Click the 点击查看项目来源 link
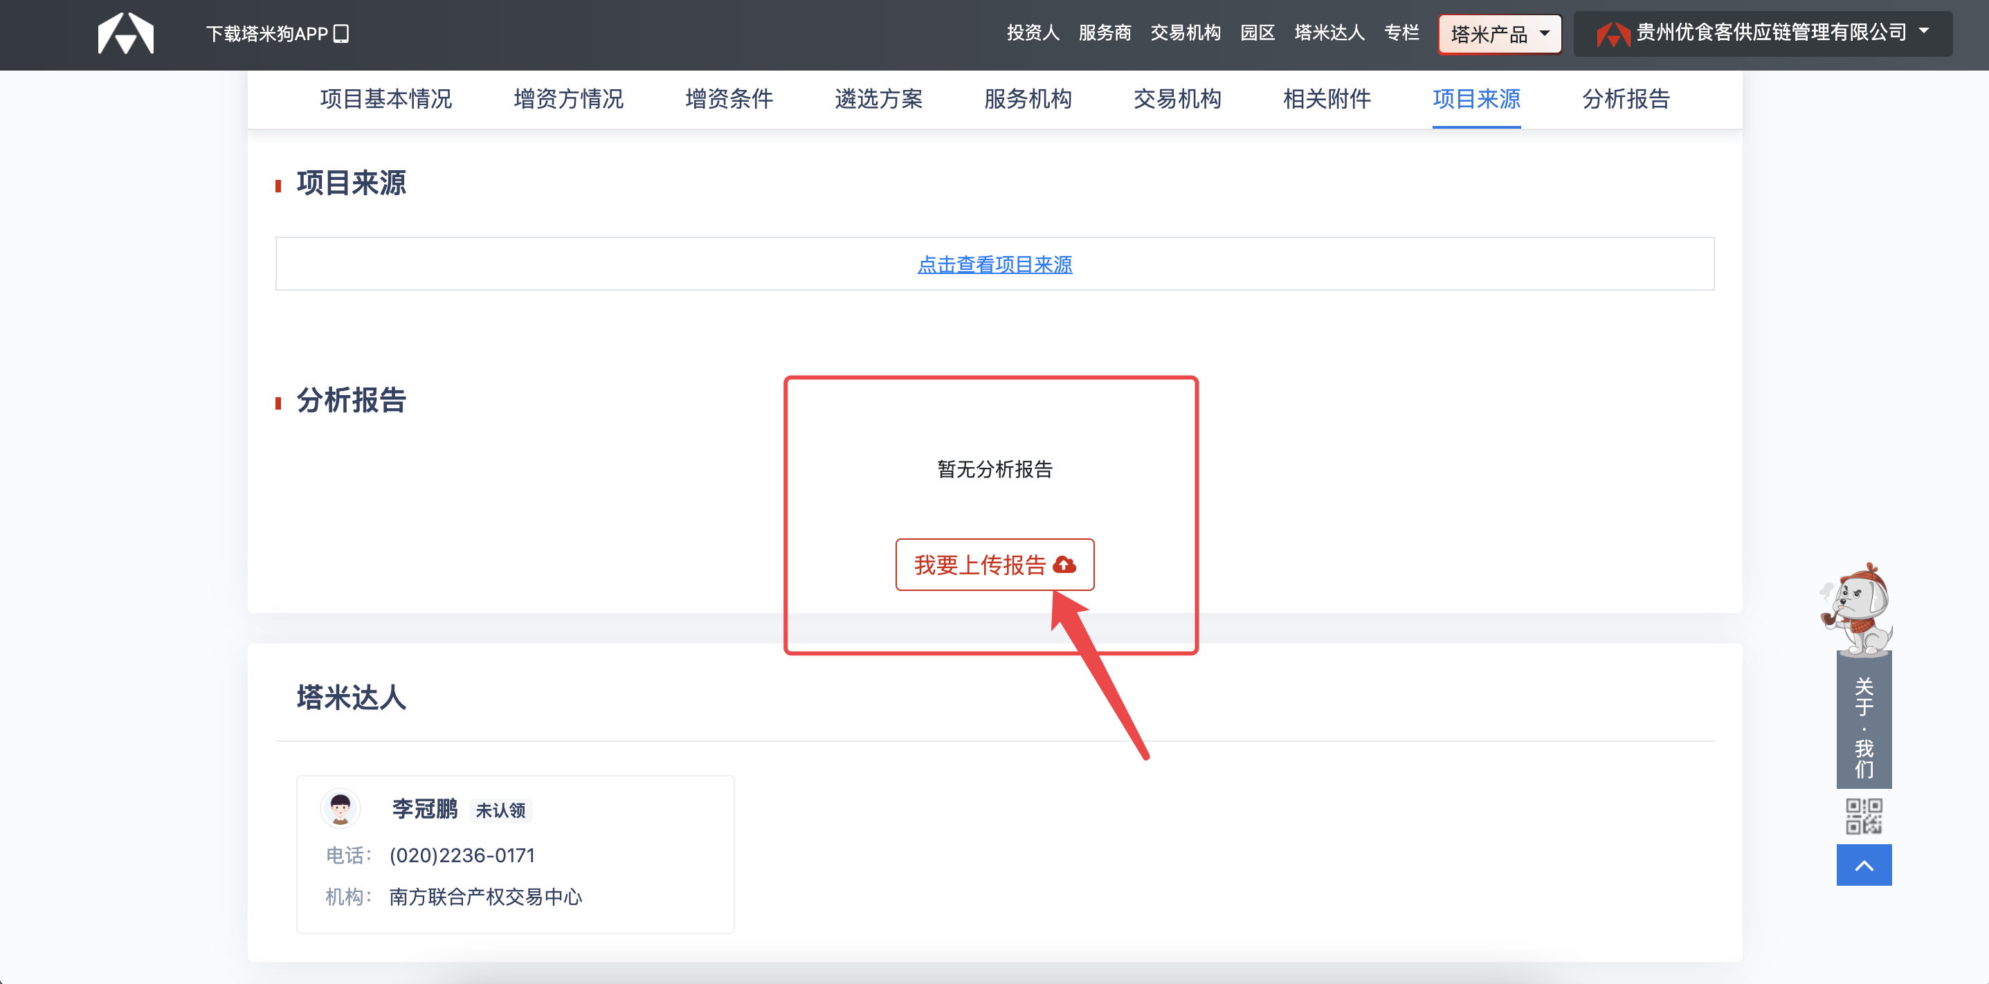 994,265
